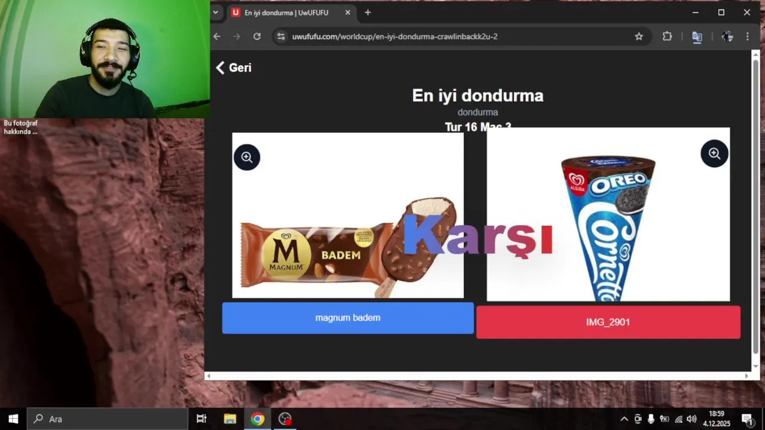Click the vertical page scrollbar

click(755, 206)
